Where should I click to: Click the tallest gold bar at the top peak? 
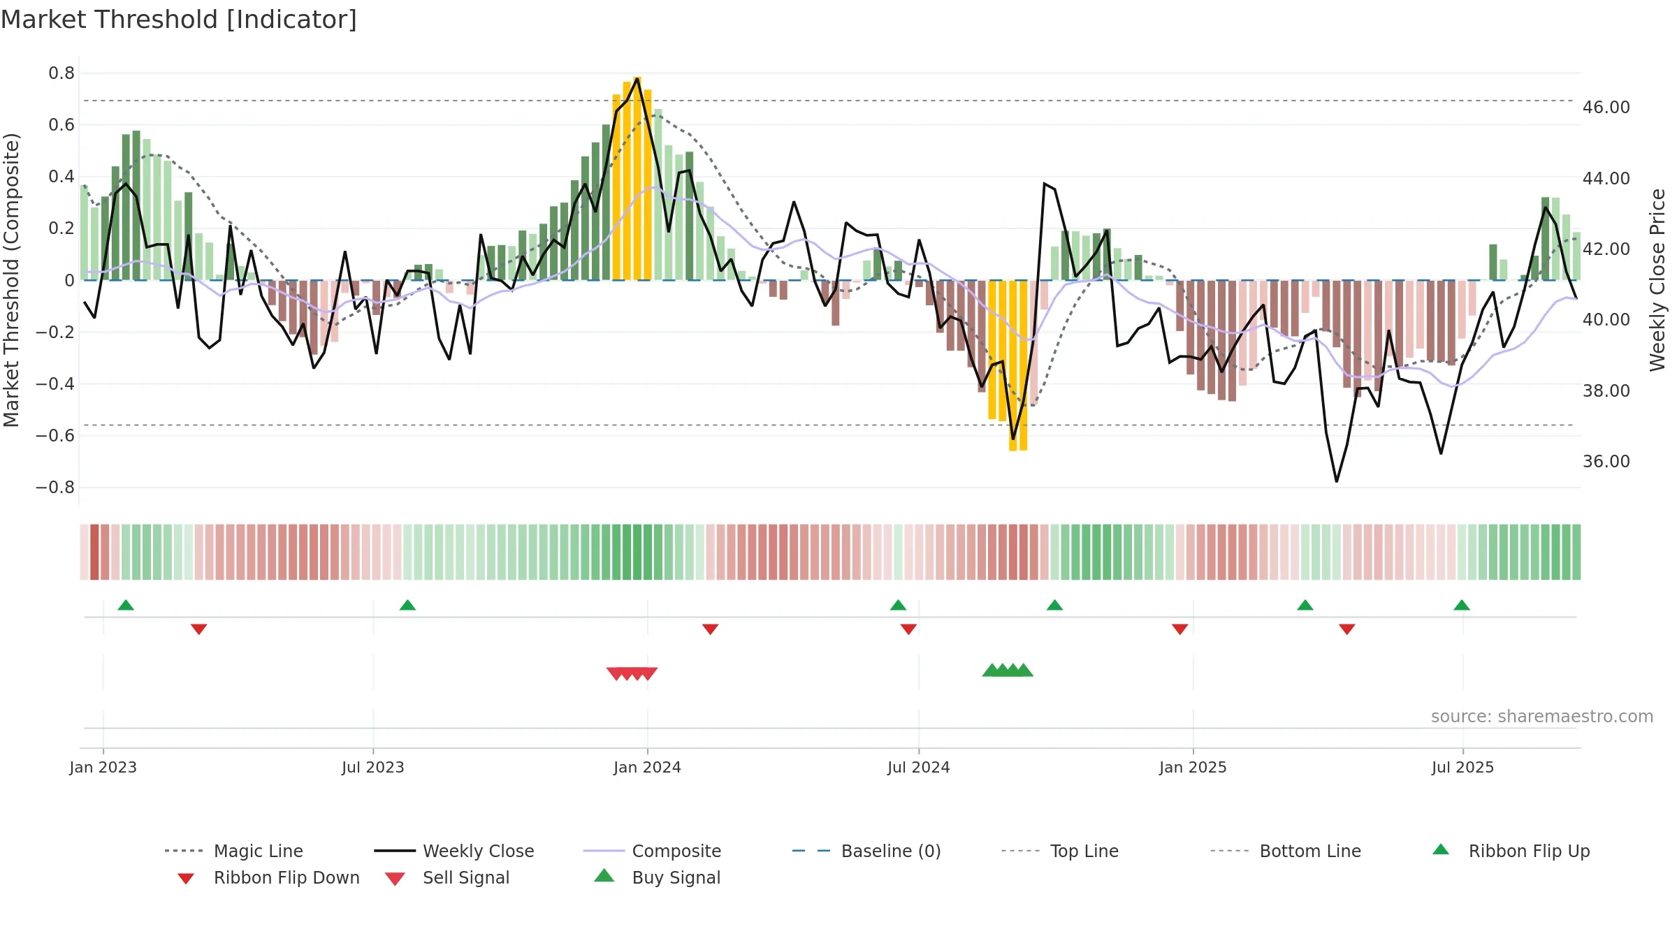[x=637, y=178]
